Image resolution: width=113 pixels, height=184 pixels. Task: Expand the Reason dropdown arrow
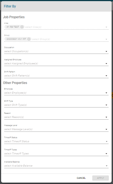(x=106, y=117)
